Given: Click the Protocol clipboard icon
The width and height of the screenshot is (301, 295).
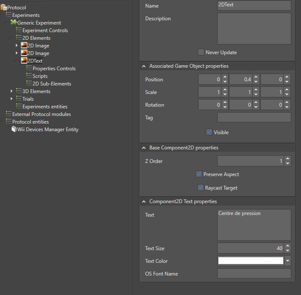Looking at the screenshot, I should 4,8.
